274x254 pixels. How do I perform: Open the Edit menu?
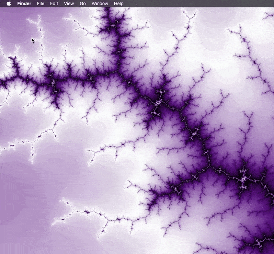click(x=54, y=3)
